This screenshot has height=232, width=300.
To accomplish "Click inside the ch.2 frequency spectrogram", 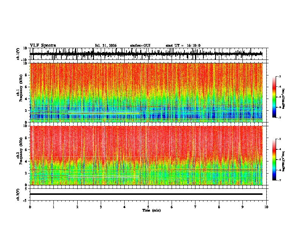I will pyautogui.click(x=146, y=155).
